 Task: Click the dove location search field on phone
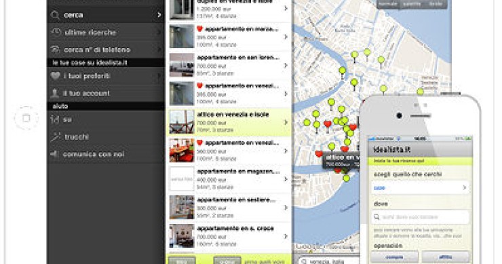coord(420,217)
